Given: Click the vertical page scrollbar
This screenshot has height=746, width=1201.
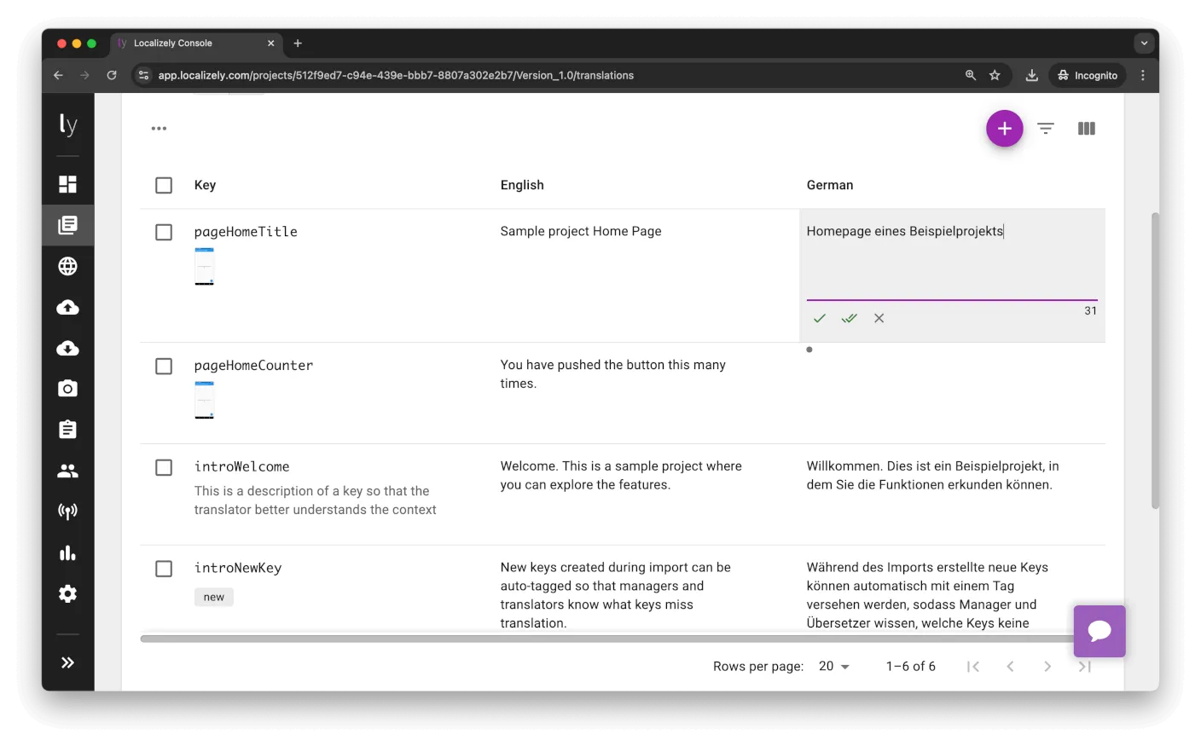Looking at the screenshot, I should 1155,360.
